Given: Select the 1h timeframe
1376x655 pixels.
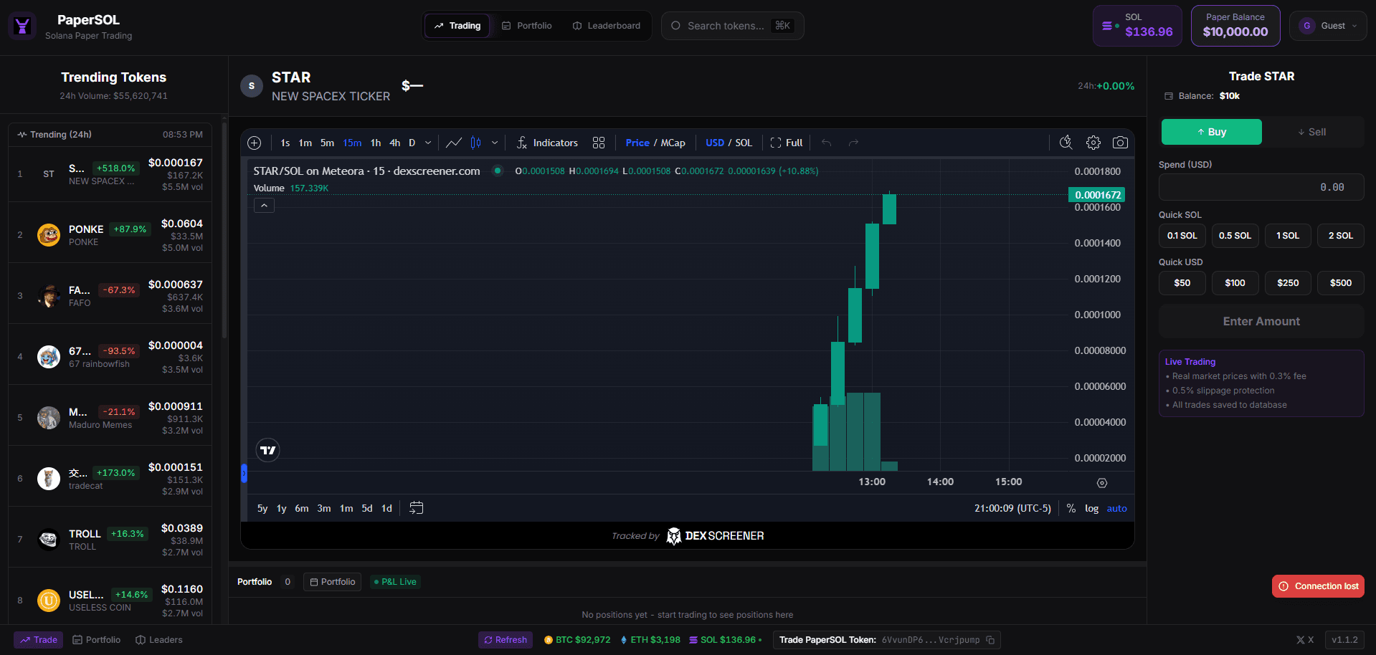Looking at the screenshot, I should pos(375,143).
